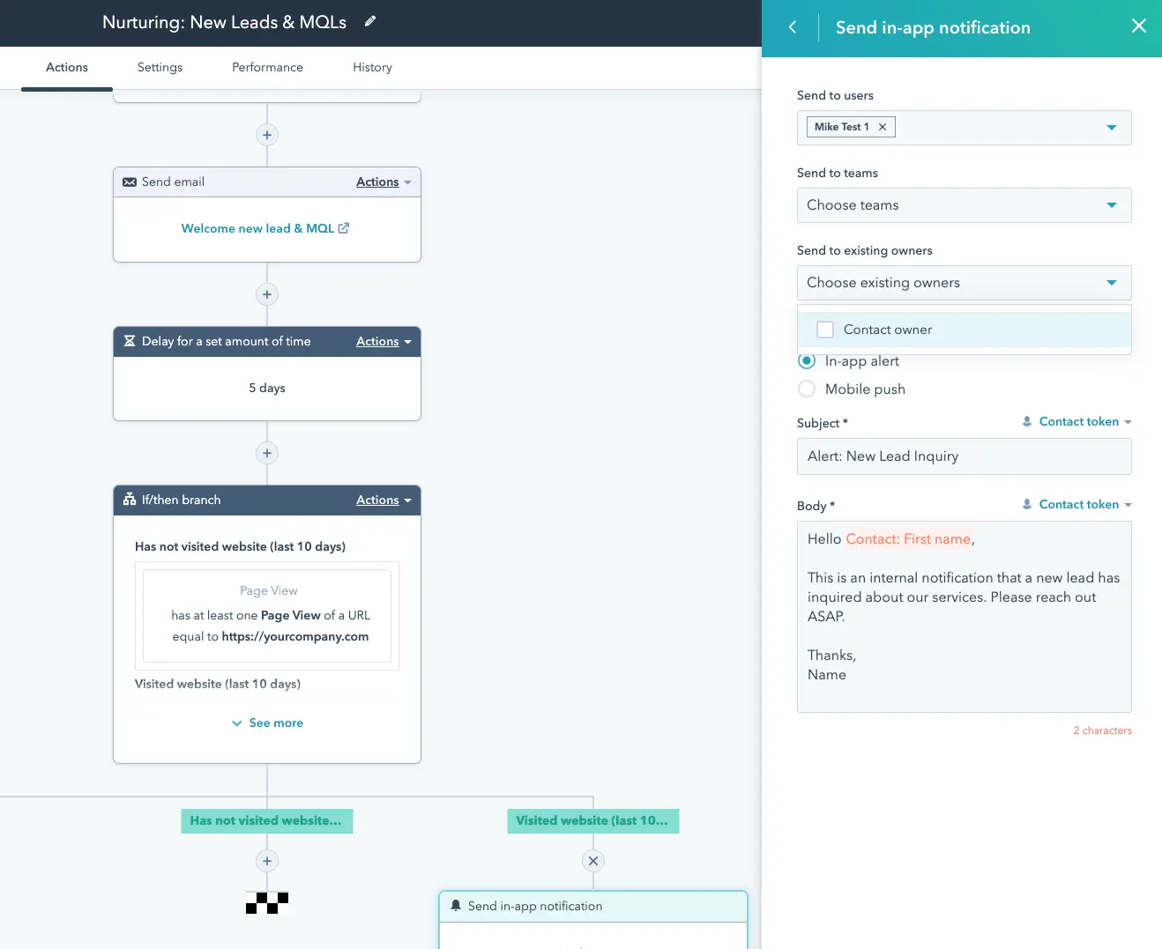Select the In-app alert radio button
The image size is (1162, 949).
(807, 360)
